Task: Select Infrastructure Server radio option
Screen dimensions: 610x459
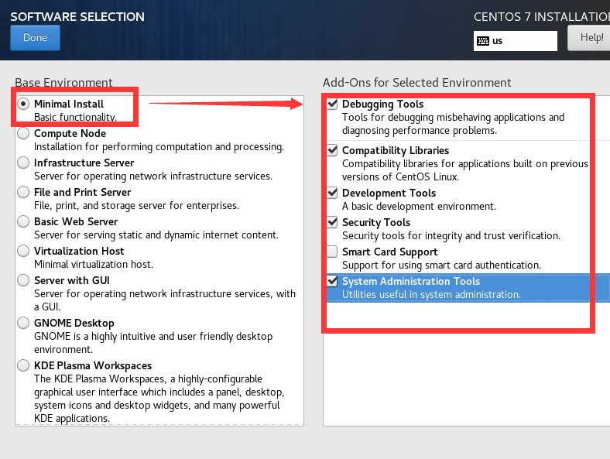Action: (x=23, y=163)
